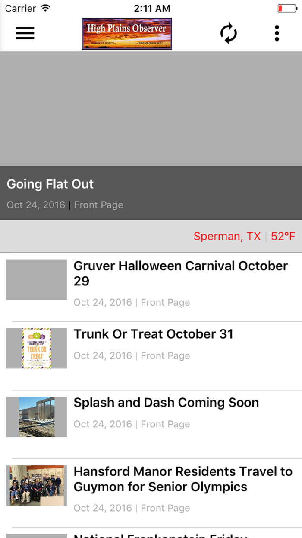Open the featured Going Flat Out story
The width and height of the screenshot is (302, 538).
(50, 184)
